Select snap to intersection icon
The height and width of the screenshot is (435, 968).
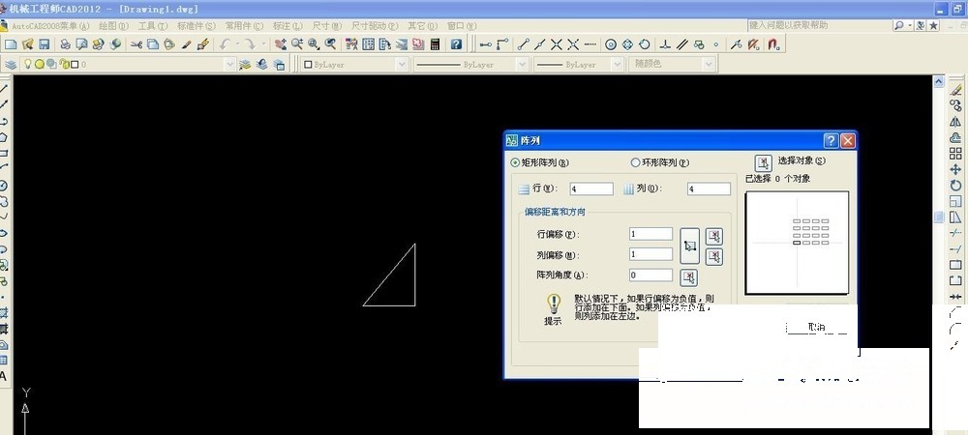557,44
